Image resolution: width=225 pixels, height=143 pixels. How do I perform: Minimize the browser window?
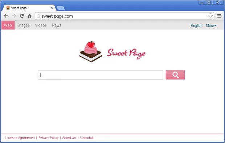(x=202, y=3)
